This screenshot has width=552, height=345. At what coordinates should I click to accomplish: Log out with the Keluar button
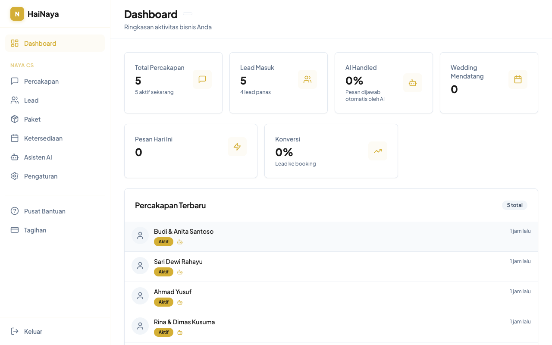point(33,331)
